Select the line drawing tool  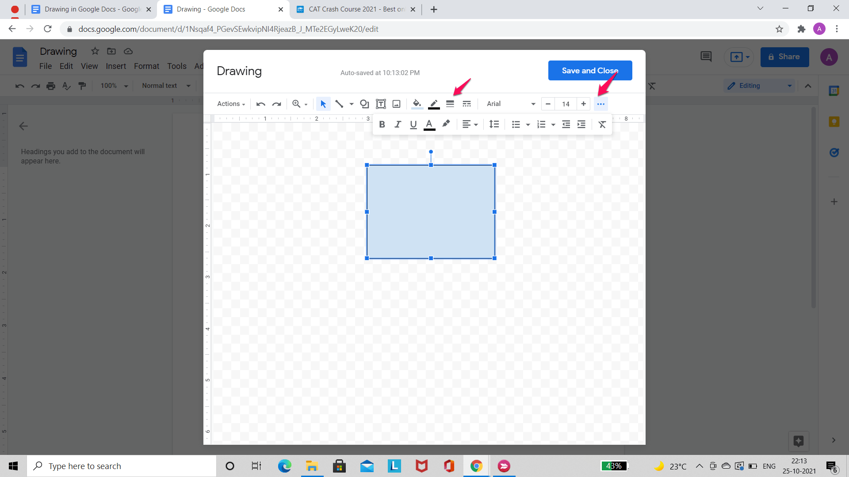point(339,104)
